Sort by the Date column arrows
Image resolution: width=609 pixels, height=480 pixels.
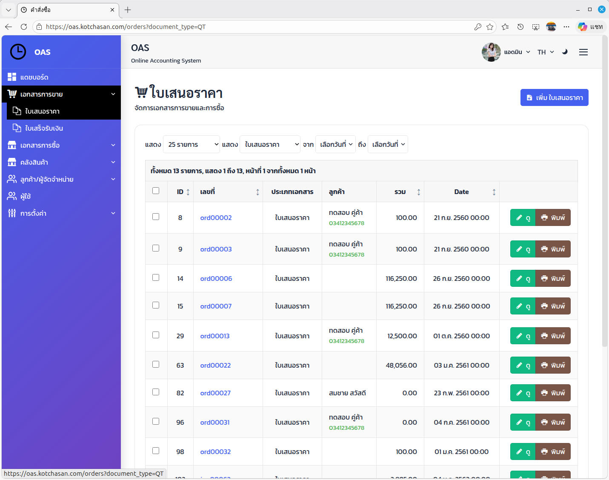[x=494, y=192]
